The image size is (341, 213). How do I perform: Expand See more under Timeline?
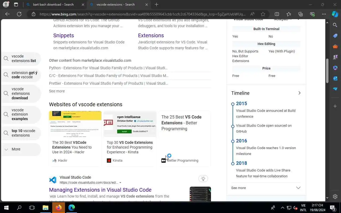266,188
